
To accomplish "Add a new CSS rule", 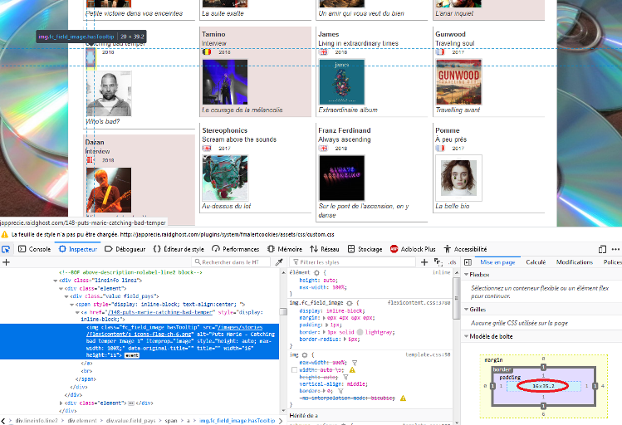I will pos(424,262).
